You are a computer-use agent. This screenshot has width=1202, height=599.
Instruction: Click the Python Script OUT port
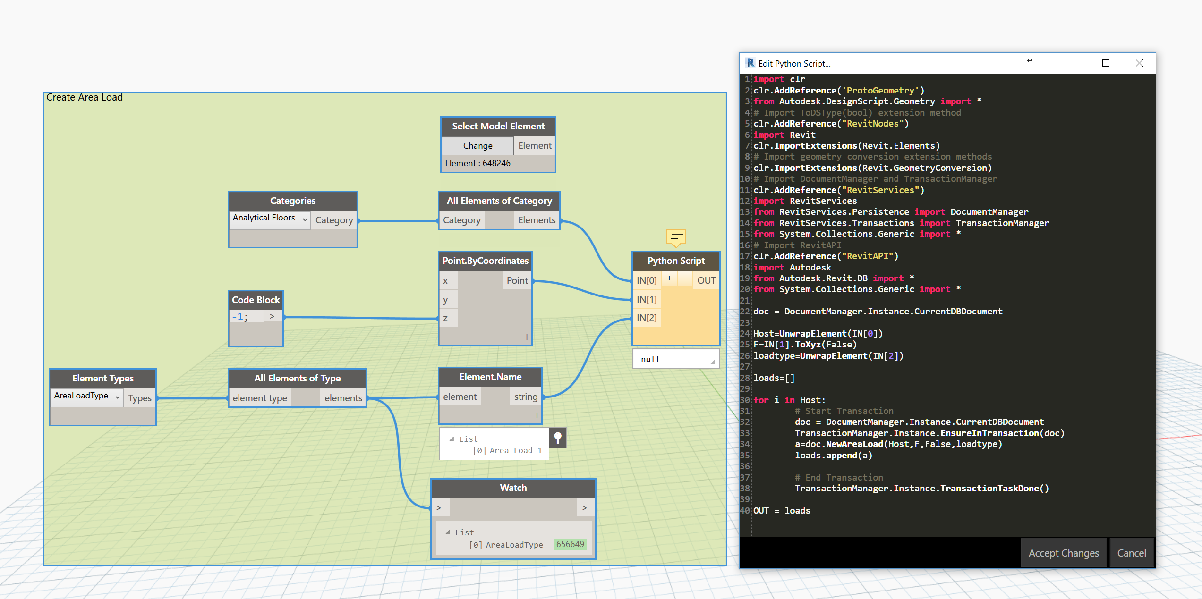point(706,280)
